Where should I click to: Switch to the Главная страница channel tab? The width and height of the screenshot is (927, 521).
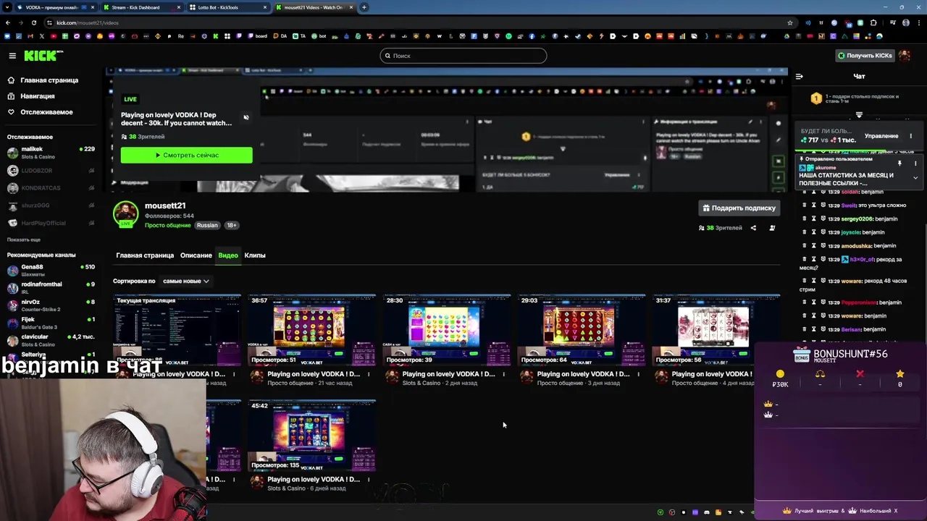[x=145, y=255]
